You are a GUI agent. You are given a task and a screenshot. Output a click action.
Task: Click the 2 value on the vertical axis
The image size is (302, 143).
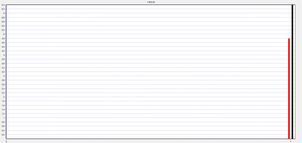[x=4, y=97]
